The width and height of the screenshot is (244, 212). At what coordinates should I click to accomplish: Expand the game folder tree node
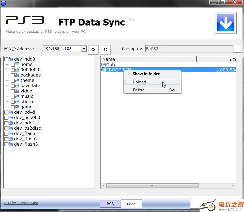[6, 107]
